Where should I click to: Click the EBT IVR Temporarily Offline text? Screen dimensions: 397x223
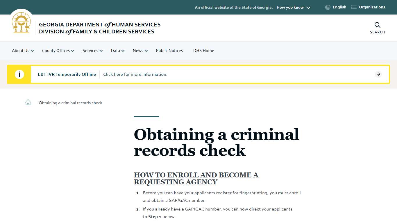67,74
